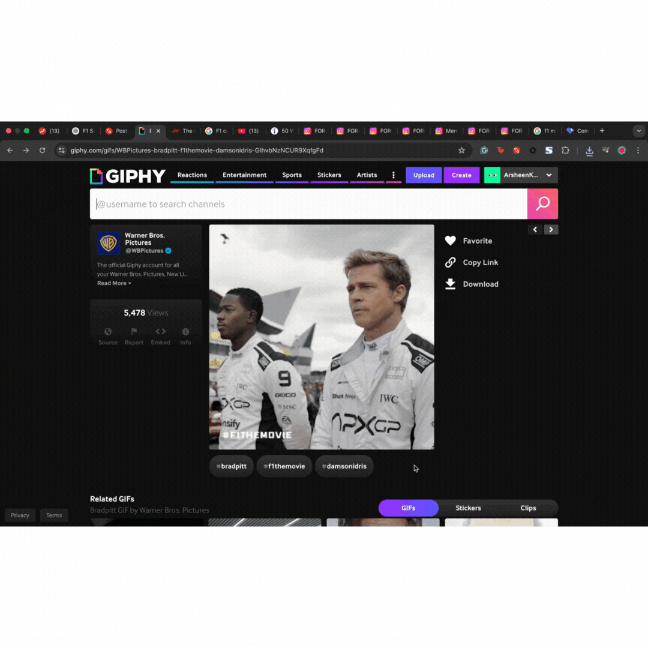The width and height of the screenshot is (648, 648).
Task: Click the next GIF arrow button
Action: tap(551, 229)
